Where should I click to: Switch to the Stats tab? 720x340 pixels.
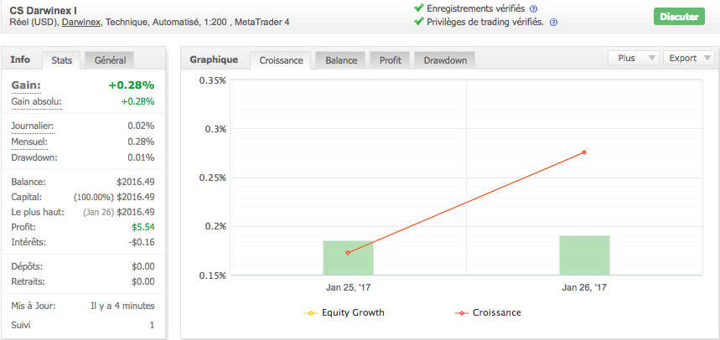[61, 60]
